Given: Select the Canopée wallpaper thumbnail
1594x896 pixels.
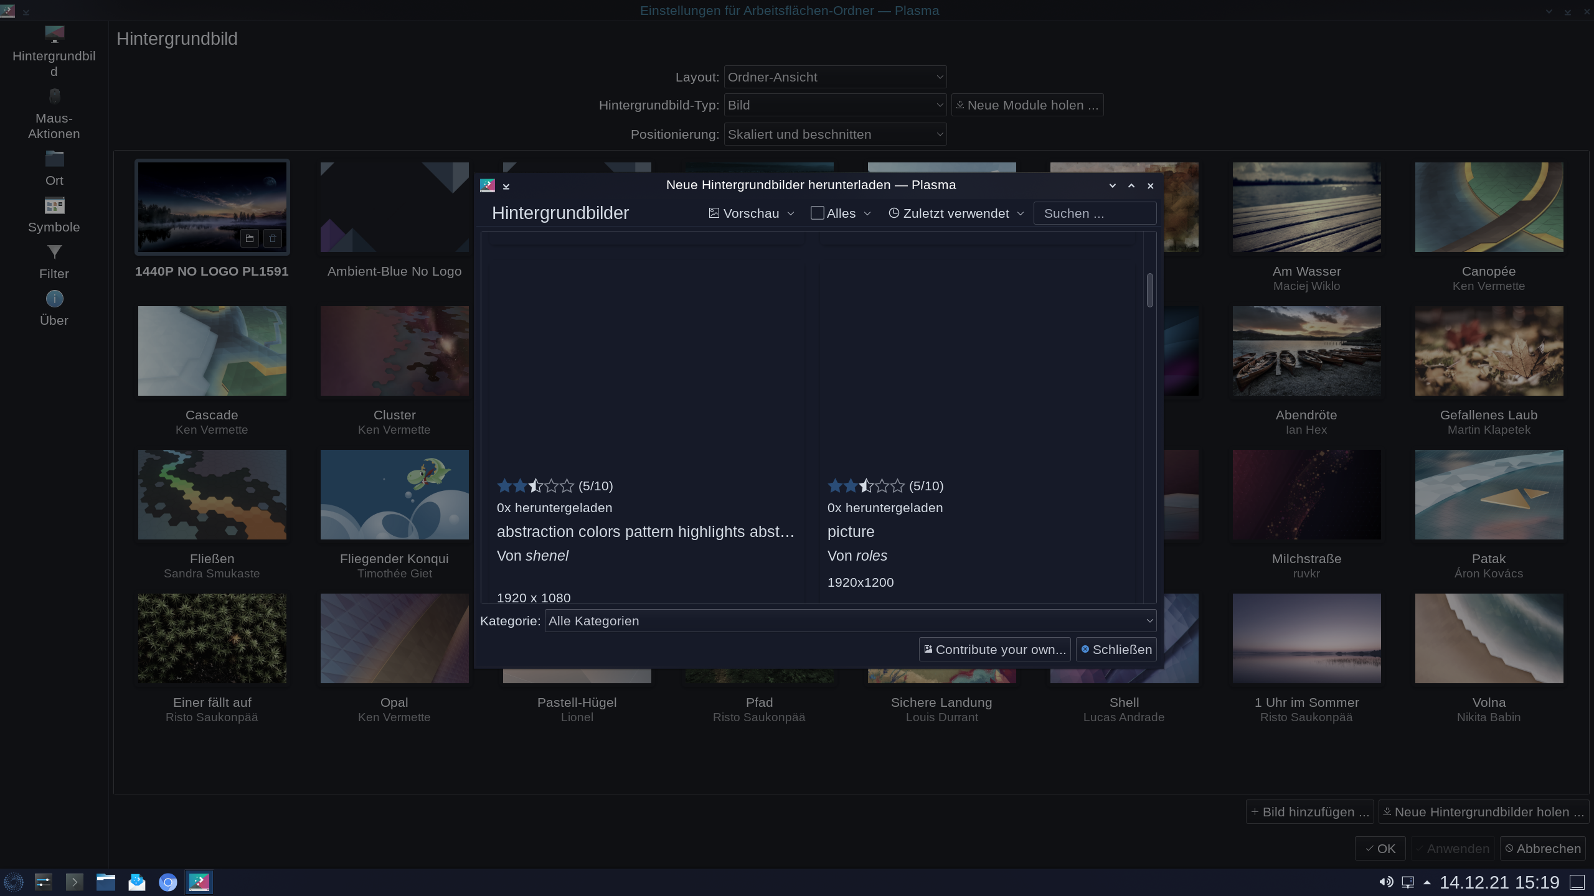Looking at the screenshot, I should click(1488, 207).
